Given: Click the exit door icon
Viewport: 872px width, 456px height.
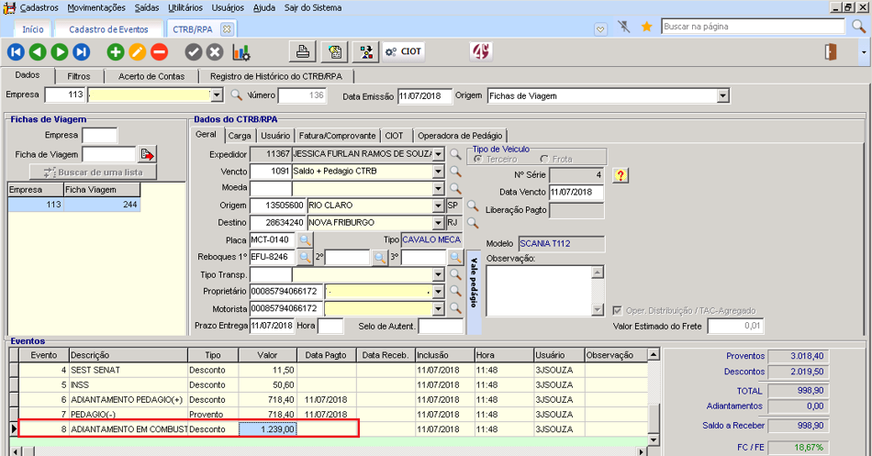Looking at the screenshot, I should (831, 51).
